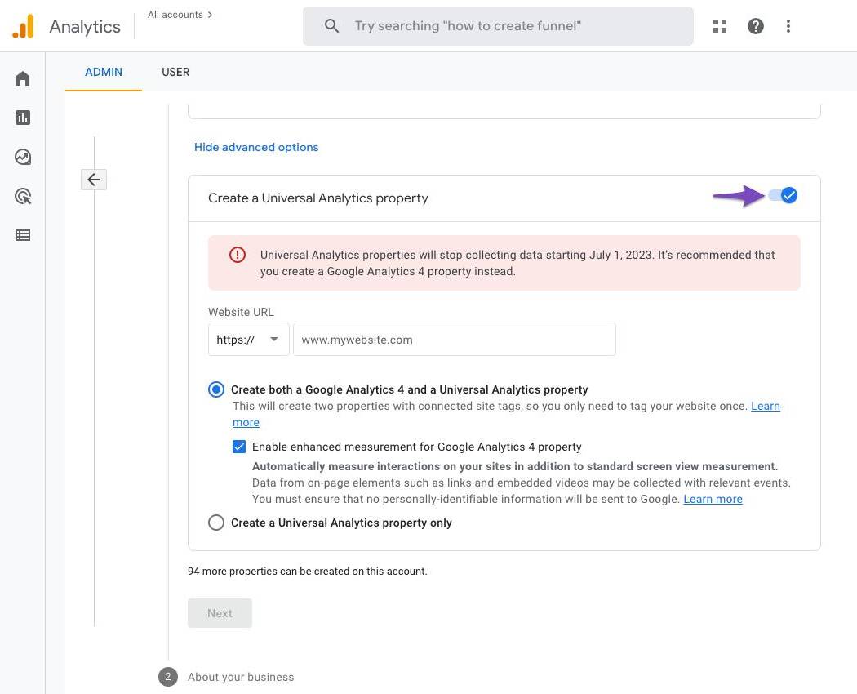Open the three-dot more options menu
The width and height of the screenshot is (857, 694).
(x=788, y=26)
